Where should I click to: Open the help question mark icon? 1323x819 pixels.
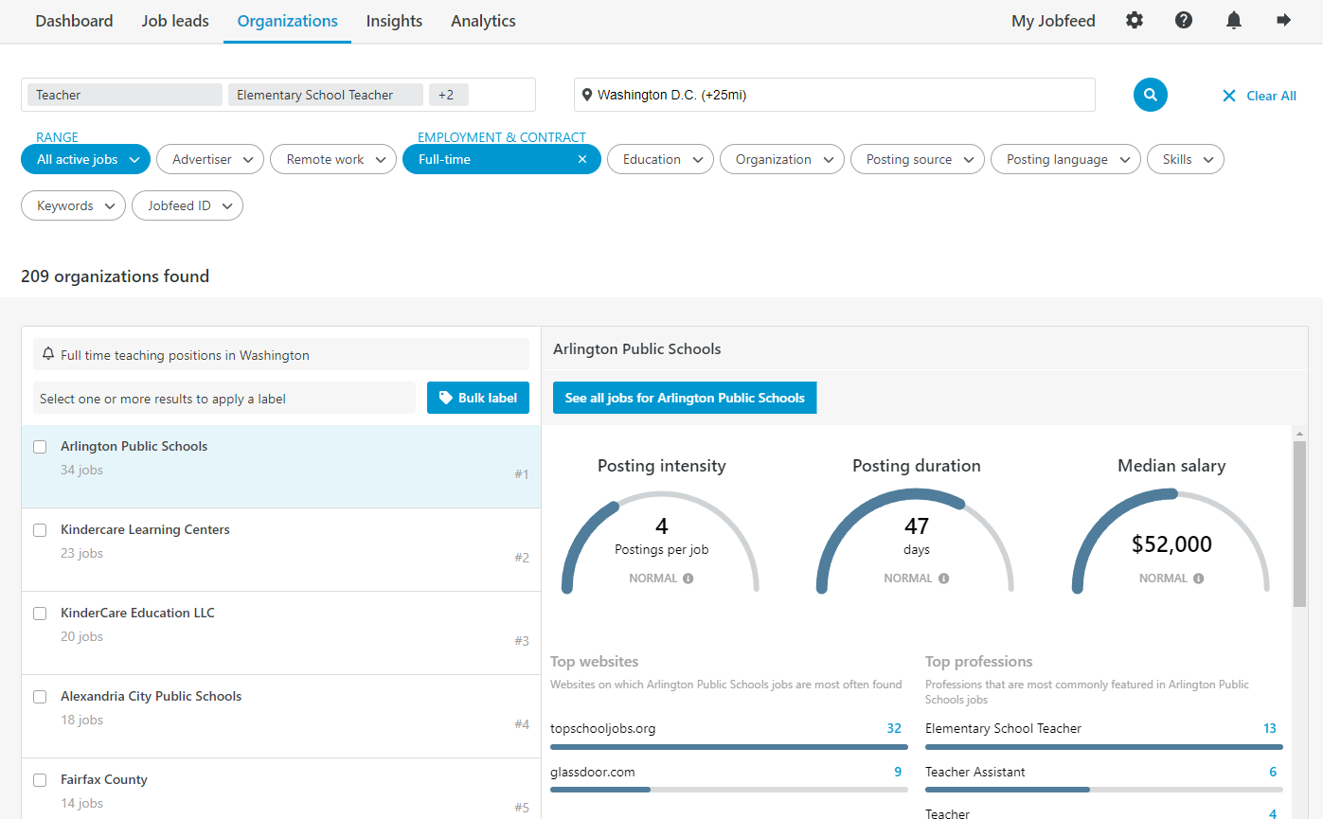[1184, 20]
